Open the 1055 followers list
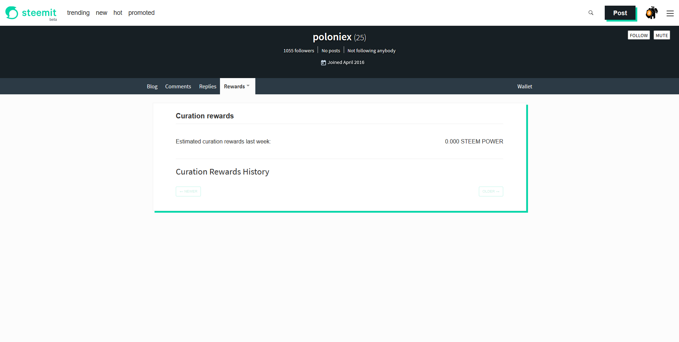The height and width of the screenshot is (342, 679). point(299,51)
